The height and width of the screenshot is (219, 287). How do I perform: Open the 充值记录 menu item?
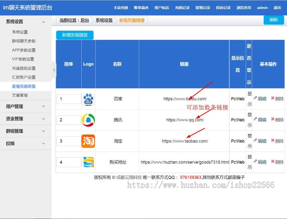coord(182,8)
